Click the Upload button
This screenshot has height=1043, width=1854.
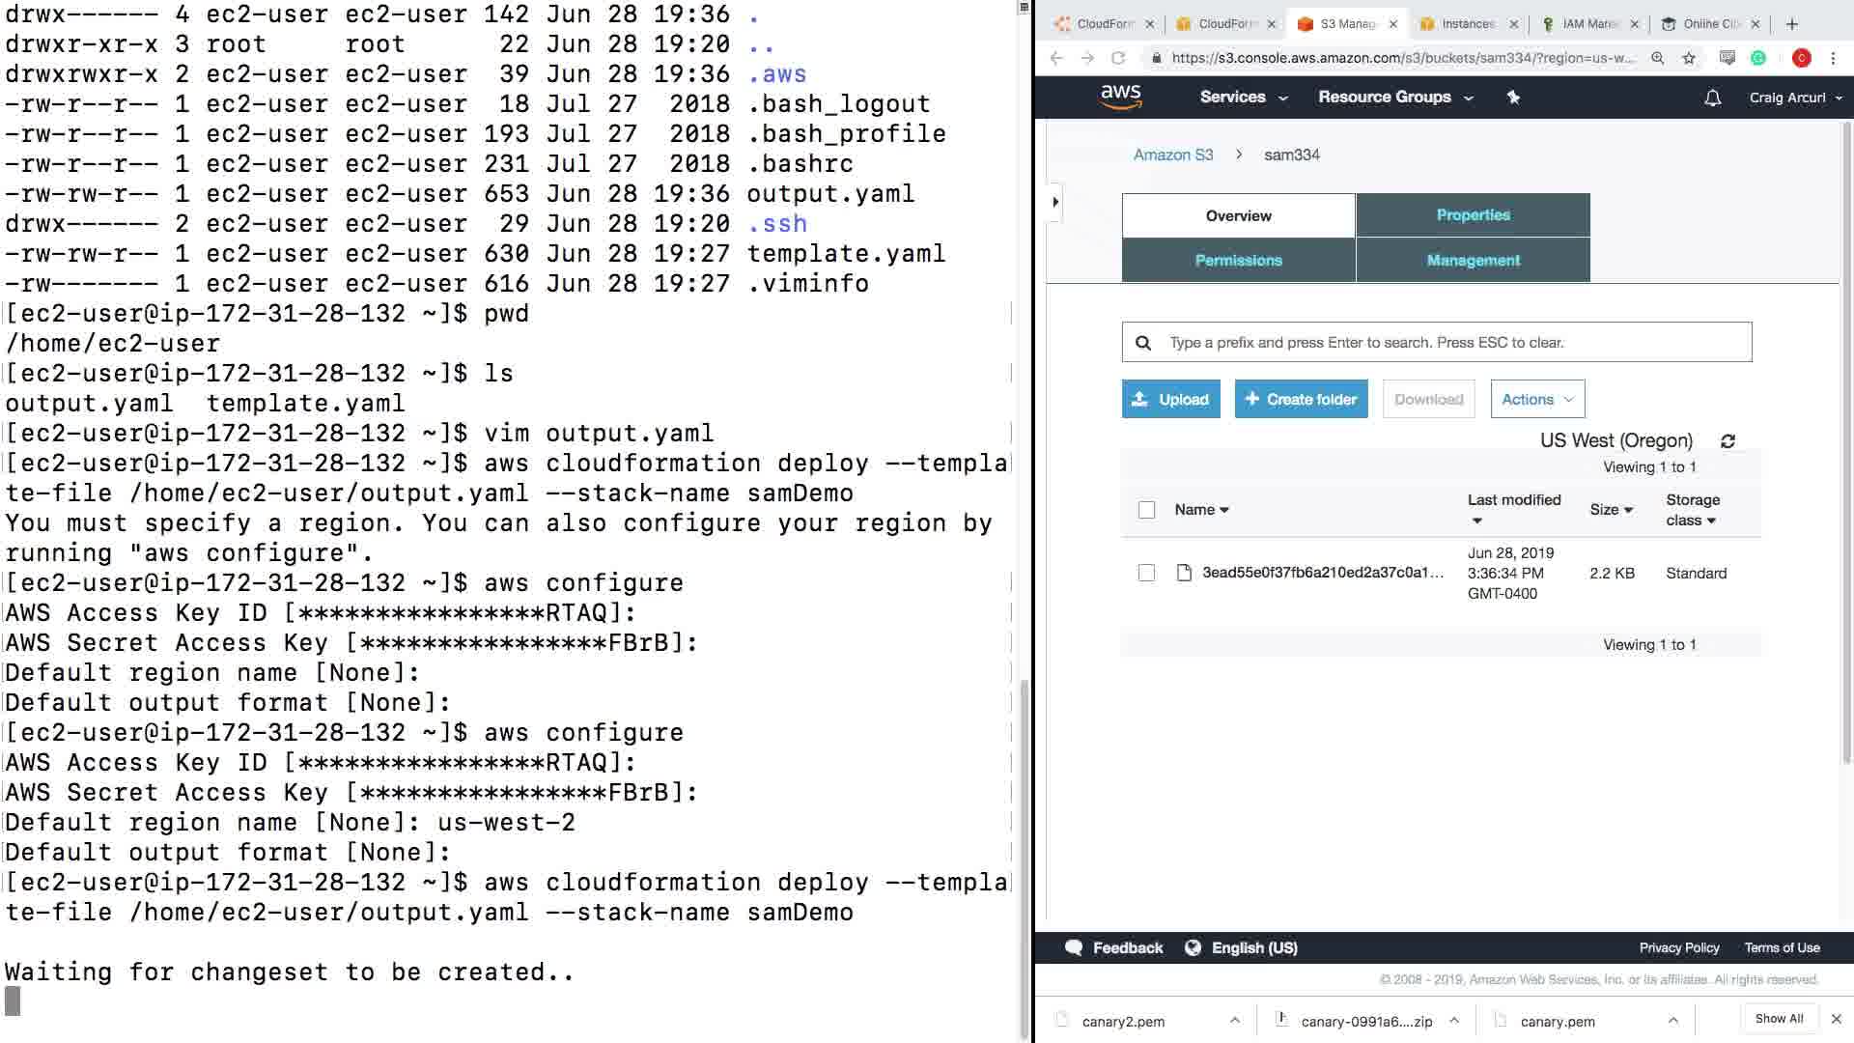pos(1170,399)
